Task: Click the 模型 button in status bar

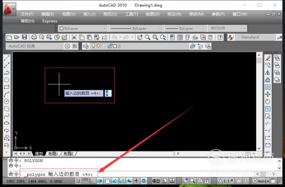Action: [x=156, y=180]
